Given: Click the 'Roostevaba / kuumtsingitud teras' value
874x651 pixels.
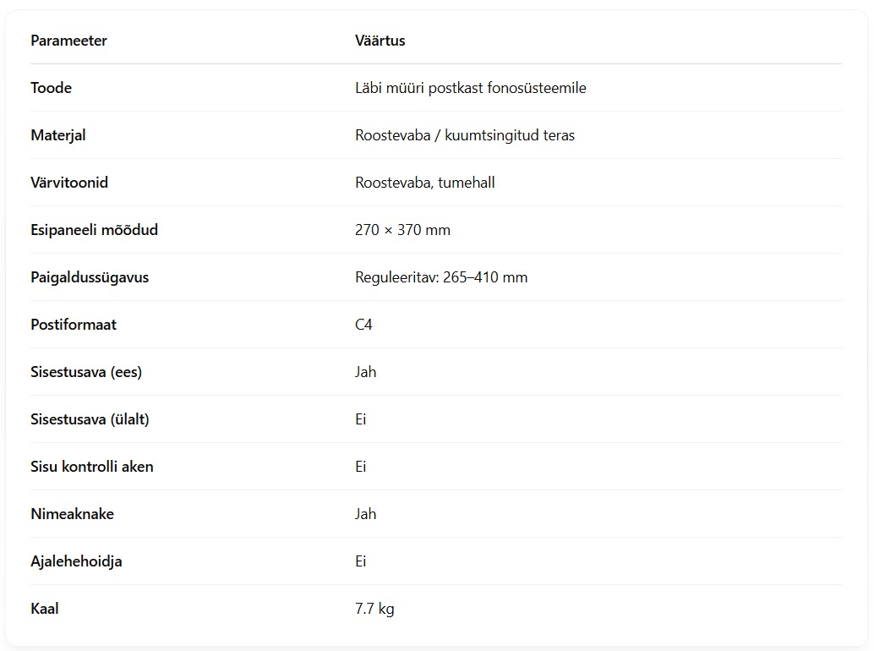Looking at the screenshot, I should click(465, 135).
